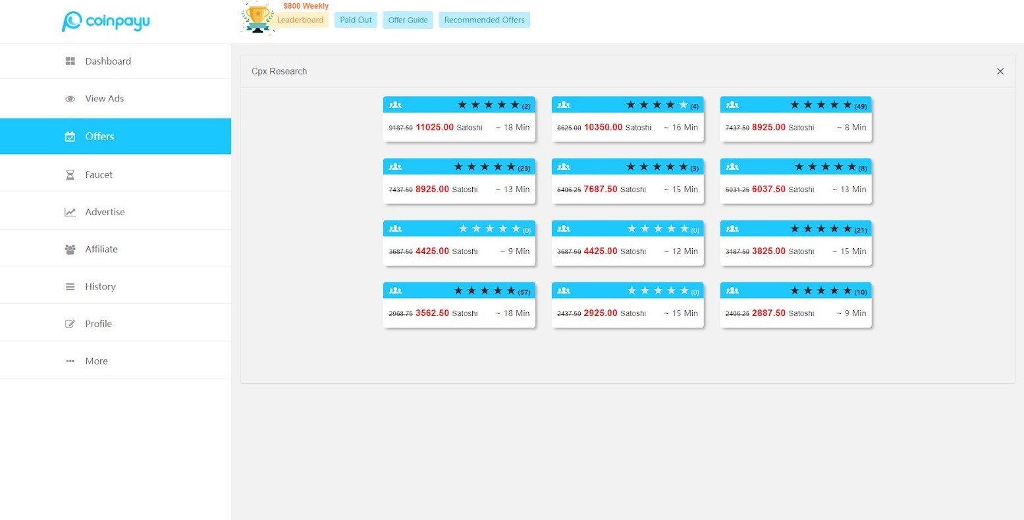The width and height of the screenshot is (1024, 520).
Task: Click the '~ 12 Min' duration text
Action: [x=681, y=251]
